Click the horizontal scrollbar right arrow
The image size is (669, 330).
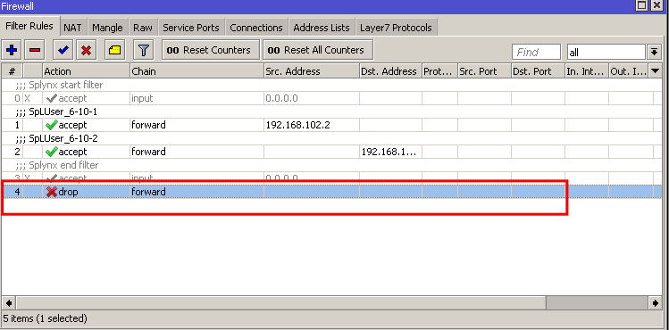click(656, 302)
